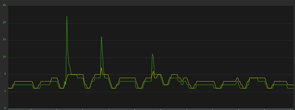
Task: Click the small yellow bump at 4 between the last two plateaus
Action: 237,78
